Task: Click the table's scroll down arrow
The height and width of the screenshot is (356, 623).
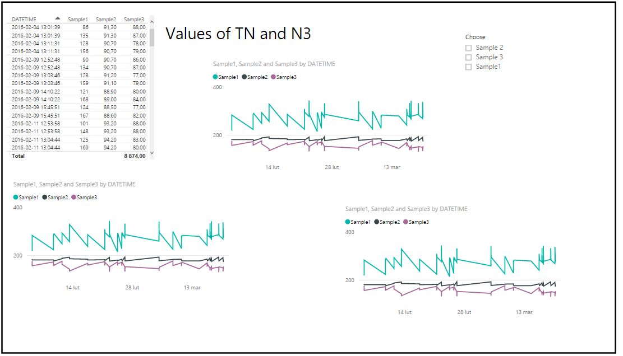Action: coord(152,153)
